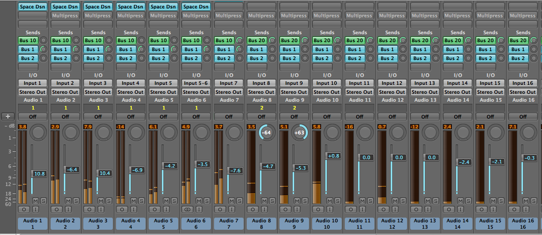
Task: Open Stereo Out output menu on Audio 10
Action: pyautogui.click(x=327, y=92)
